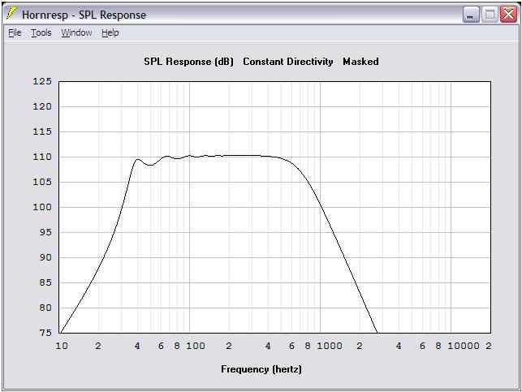The height and width of the screenshot is (392, 522).
Task: Click the 10000 frequency axis label
Action: tap(464, 346)
